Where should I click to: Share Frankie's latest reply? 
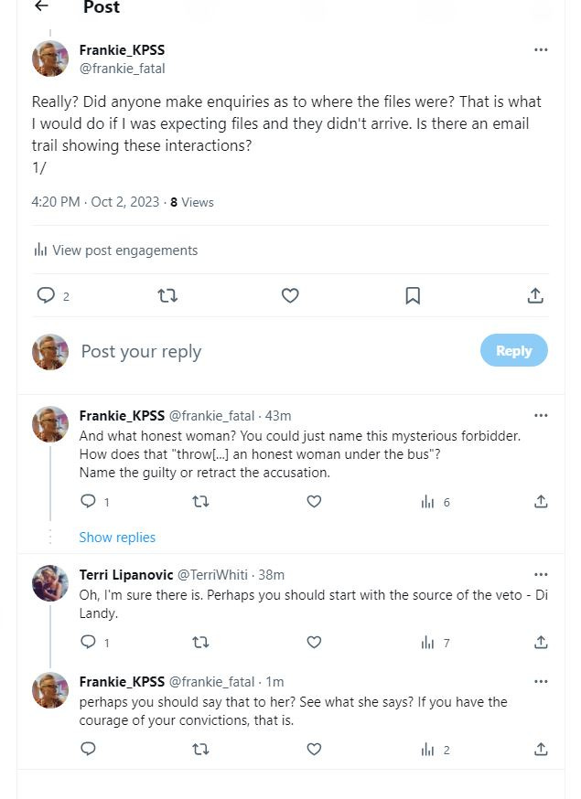[541, 749]
